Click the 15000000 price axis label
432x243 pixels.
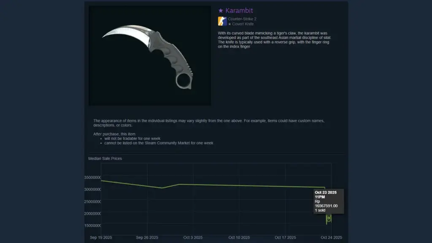tap(92, 226)
